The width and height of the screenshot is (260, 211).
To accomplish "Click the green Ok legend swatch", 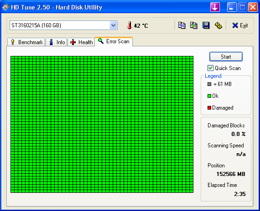I will tap(209, 96).
